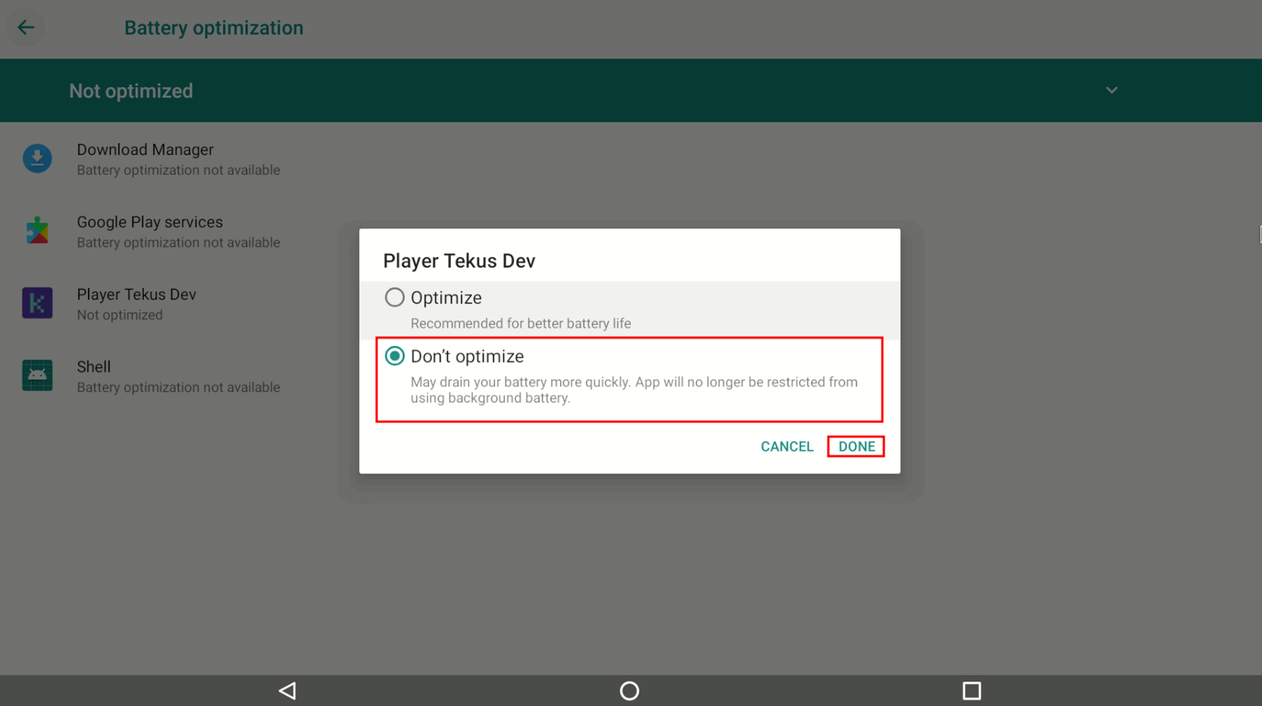1262x706 pixels.
Task: Open recent apps with square button
Action: pyautogui.click(x=971, y=690)
